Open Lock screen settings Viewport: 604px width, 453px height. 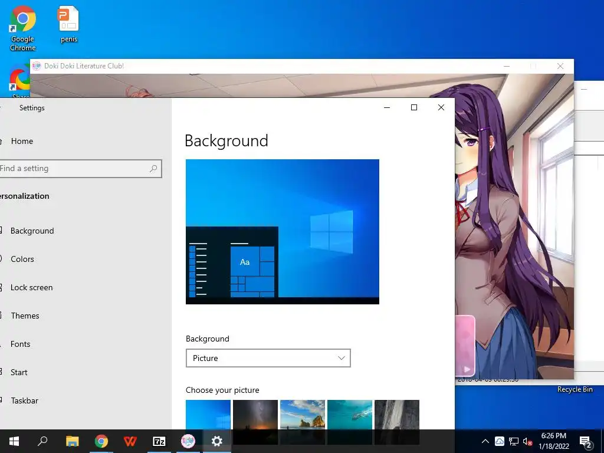click(x=31, y=287)
